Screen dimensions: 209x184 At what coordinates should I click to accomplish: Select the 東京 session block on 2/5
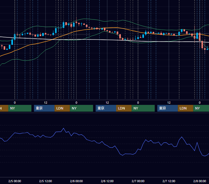[x=44, y=108]
